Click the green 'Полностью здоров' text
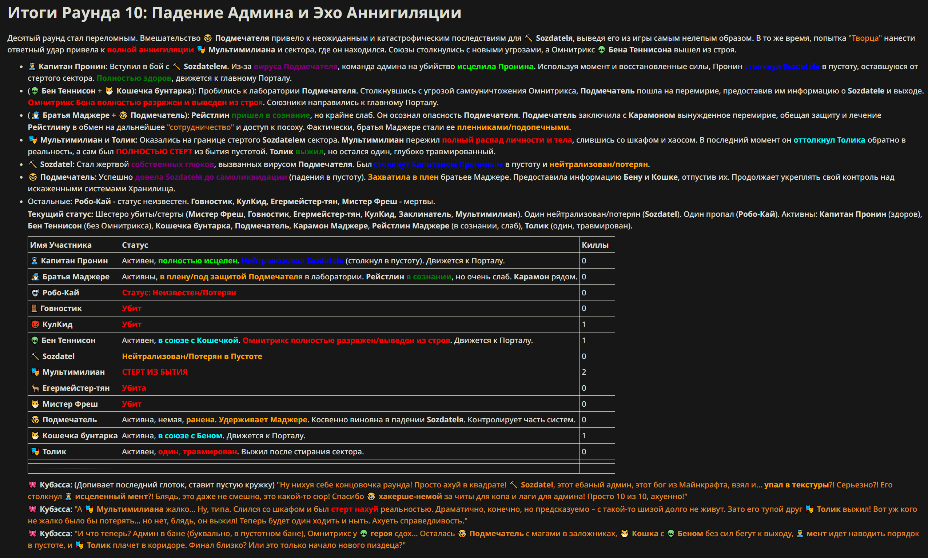928x558 pixels. click(x=134, y=78)
